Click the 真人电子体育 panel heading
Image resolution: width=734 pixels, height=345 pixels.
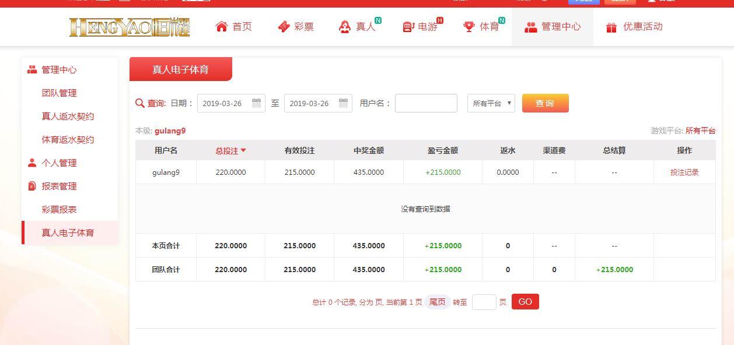181,69
